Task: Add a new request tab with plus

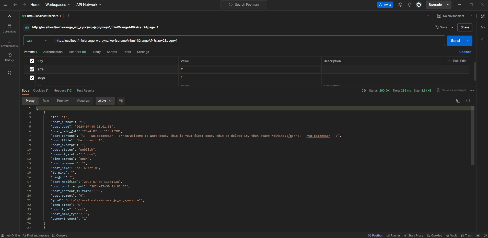Action: click(68, 16)
